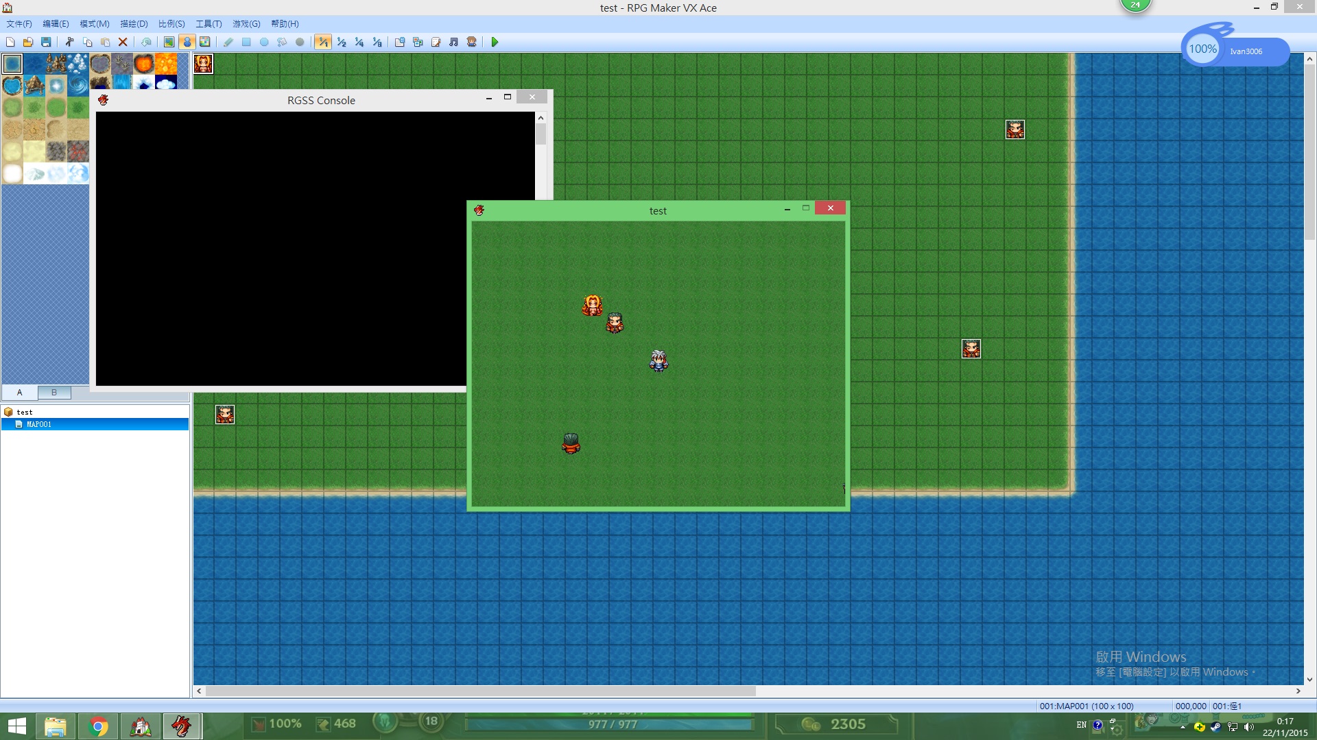
Task: Click the Cut scissors icon
Action: [69, 42]
